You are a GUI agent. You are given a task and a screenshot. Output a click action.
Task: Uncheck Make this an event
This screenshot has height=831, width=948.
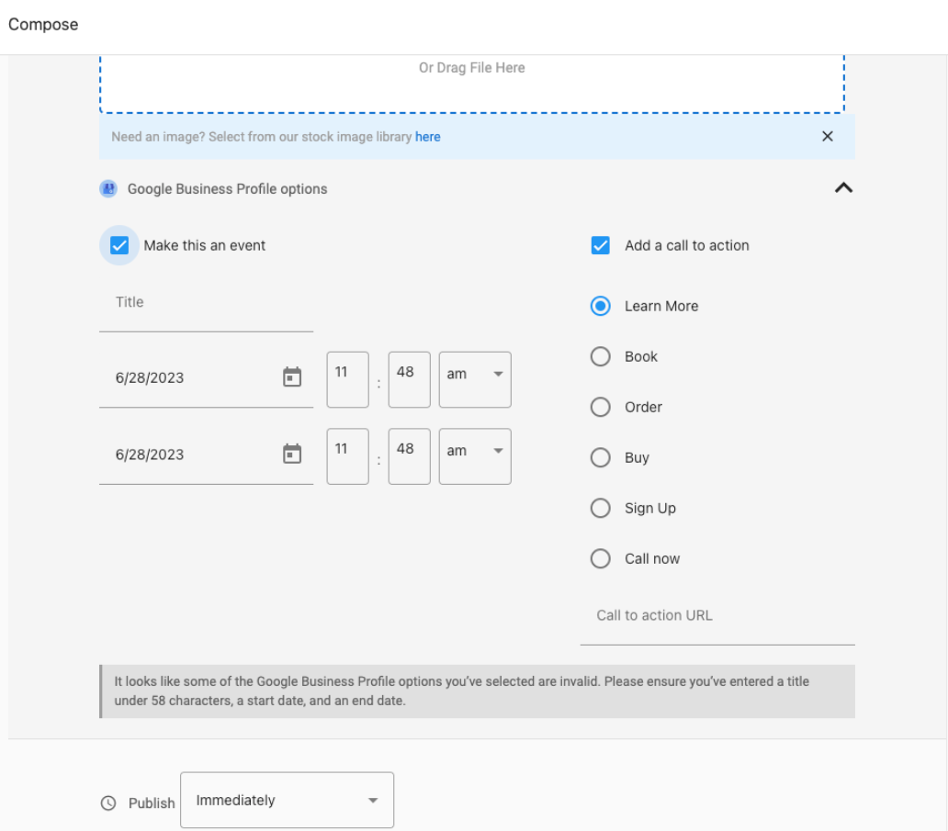(x=119, y=245)
